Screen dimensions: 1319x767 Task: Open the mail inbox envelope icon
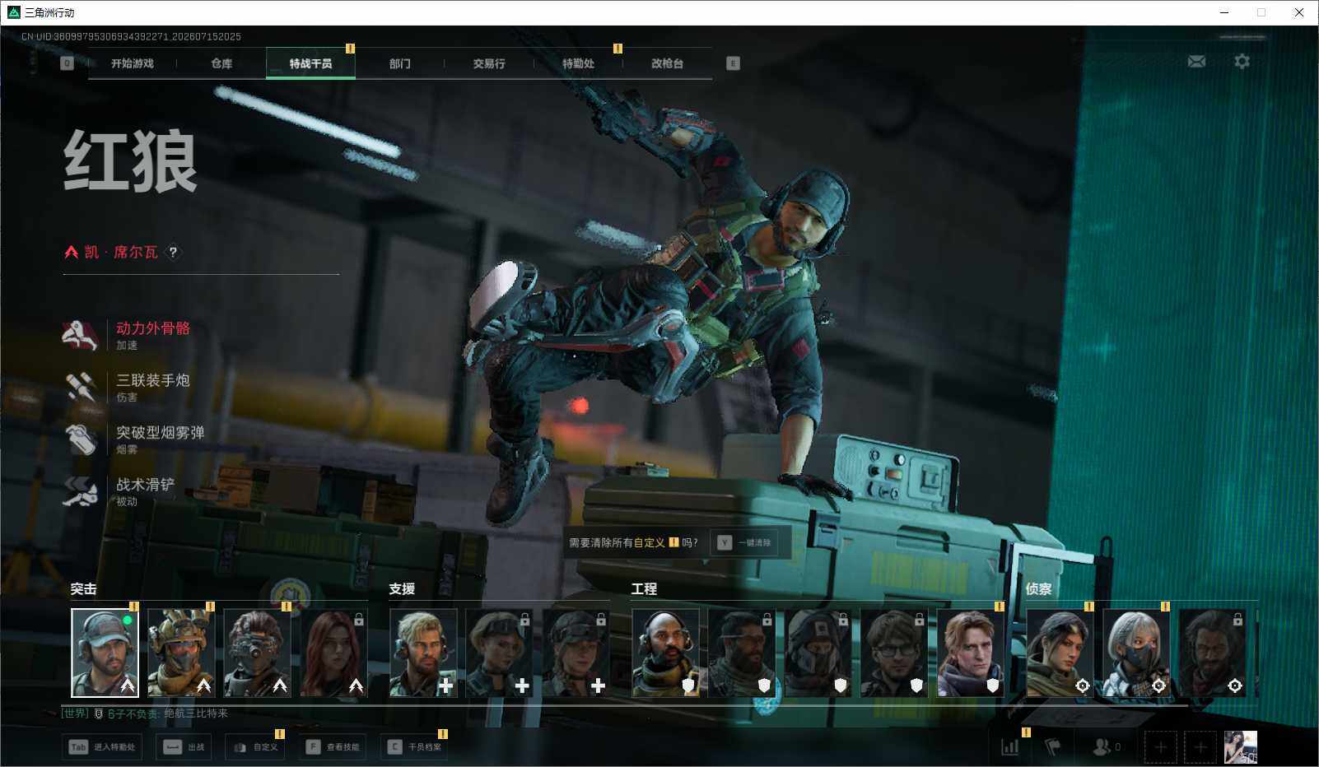coord(1196,62)
